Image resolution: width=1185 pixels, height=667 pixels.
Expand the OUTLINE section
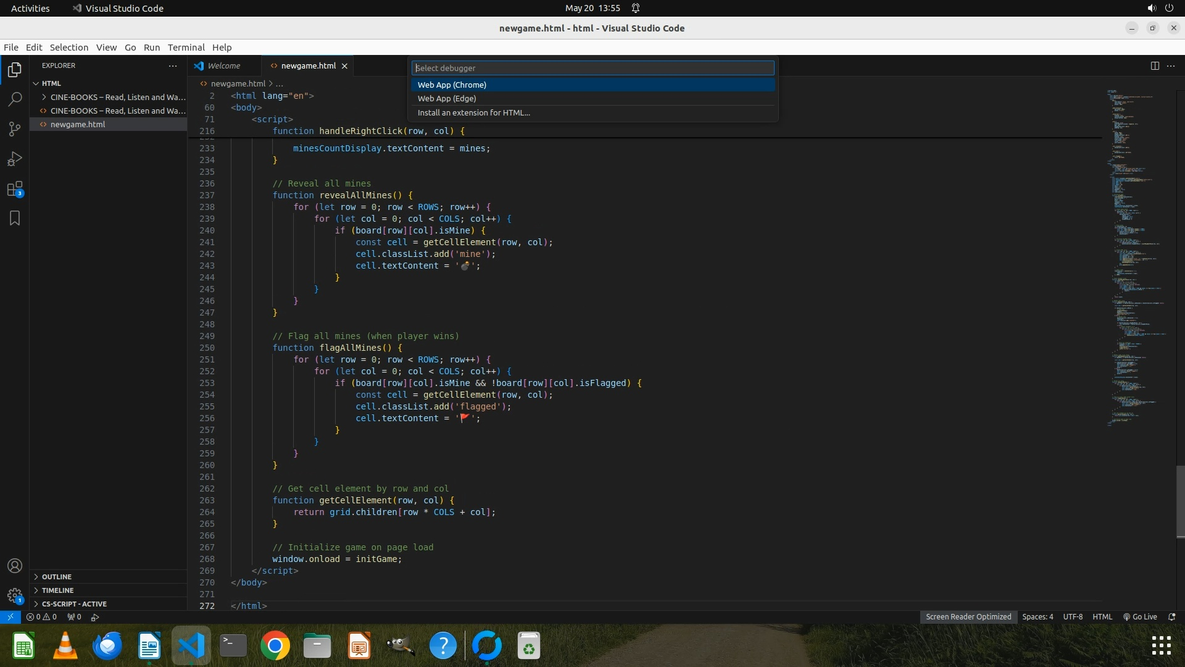57,576
